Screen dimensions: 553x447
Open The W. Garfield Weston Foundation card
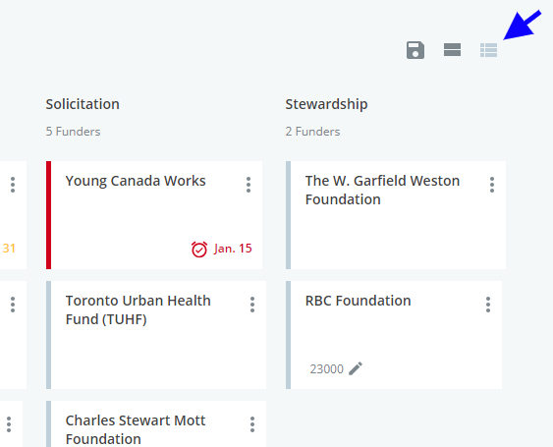pos(382,191)
